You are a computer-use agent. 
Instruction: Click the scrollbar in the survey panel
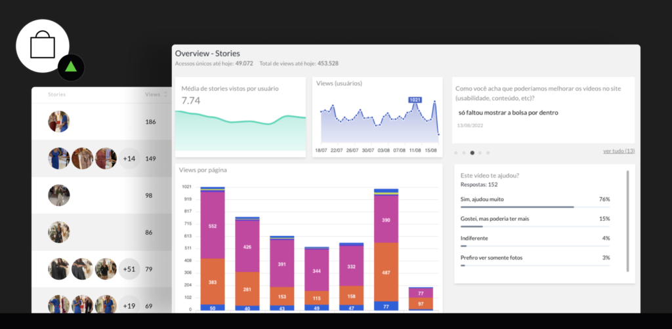click(627, 221)
